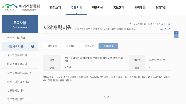Switch to the 시행절차 tab

[x=71, y=46]
